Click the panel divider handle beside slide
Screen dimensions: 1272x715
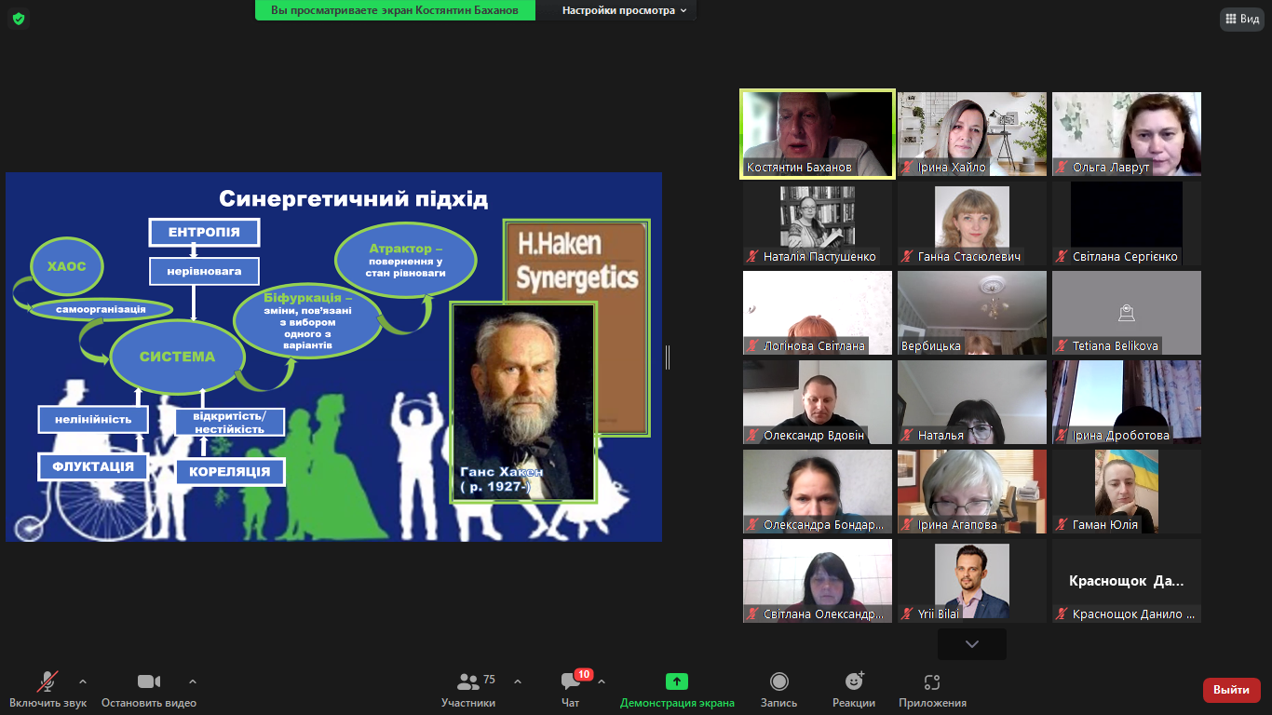[668, 357]
